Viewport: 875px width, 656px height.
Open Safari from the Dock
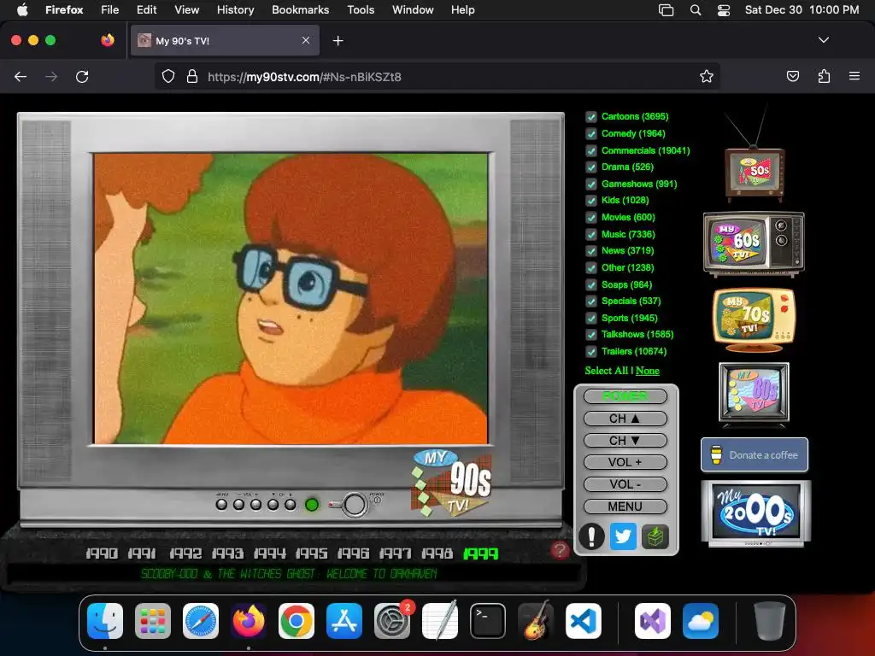tap(201, 621)
